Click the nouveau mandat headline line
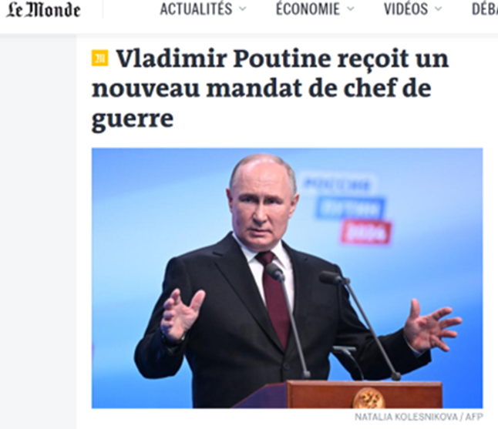The width and height of the screenshot is (498, 429). pyautogui.click(x=261, y=89)
